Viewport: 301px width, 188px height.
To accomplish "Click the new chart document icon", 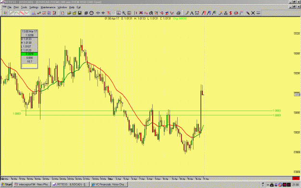I will click(63, 13).
